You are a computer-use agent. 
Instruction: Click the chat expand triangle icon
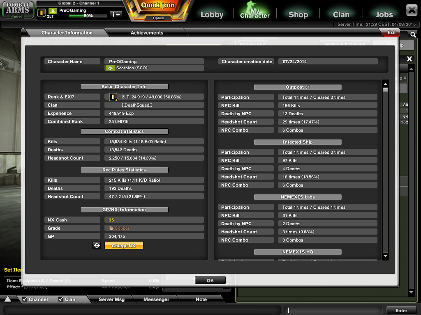[8, 299]
